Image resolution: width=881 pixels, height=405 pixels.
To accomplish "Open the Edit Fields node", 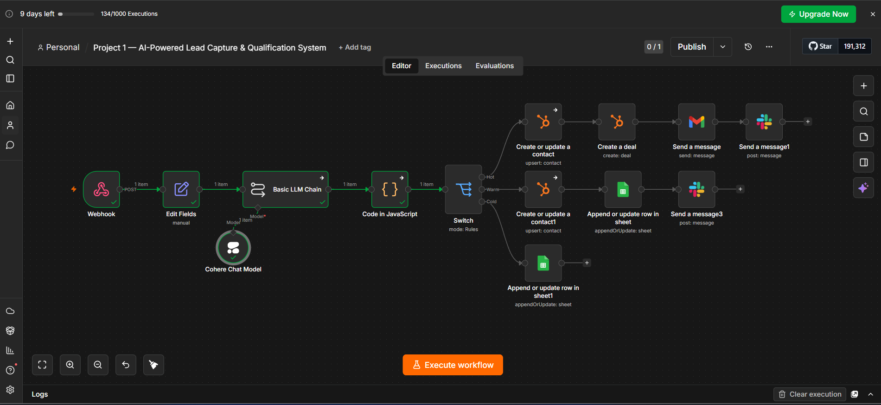I will tap(181, 189).
